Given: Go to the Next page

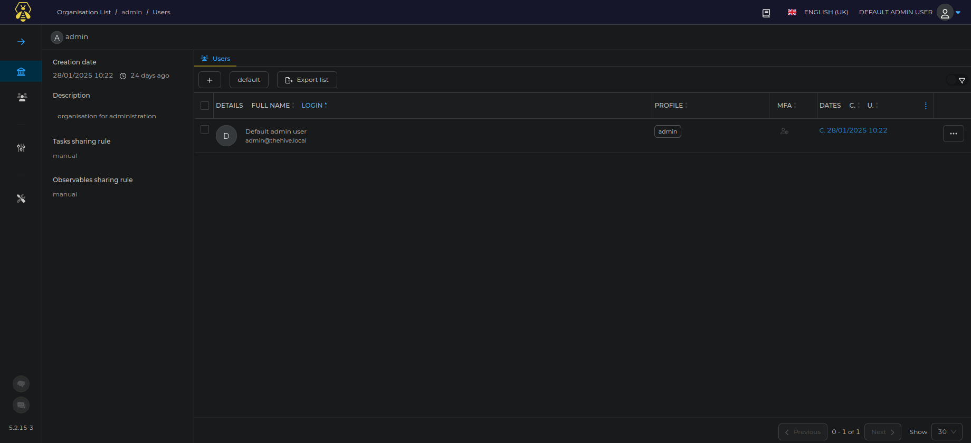Looking at the screenshot, I should (883, 432).
